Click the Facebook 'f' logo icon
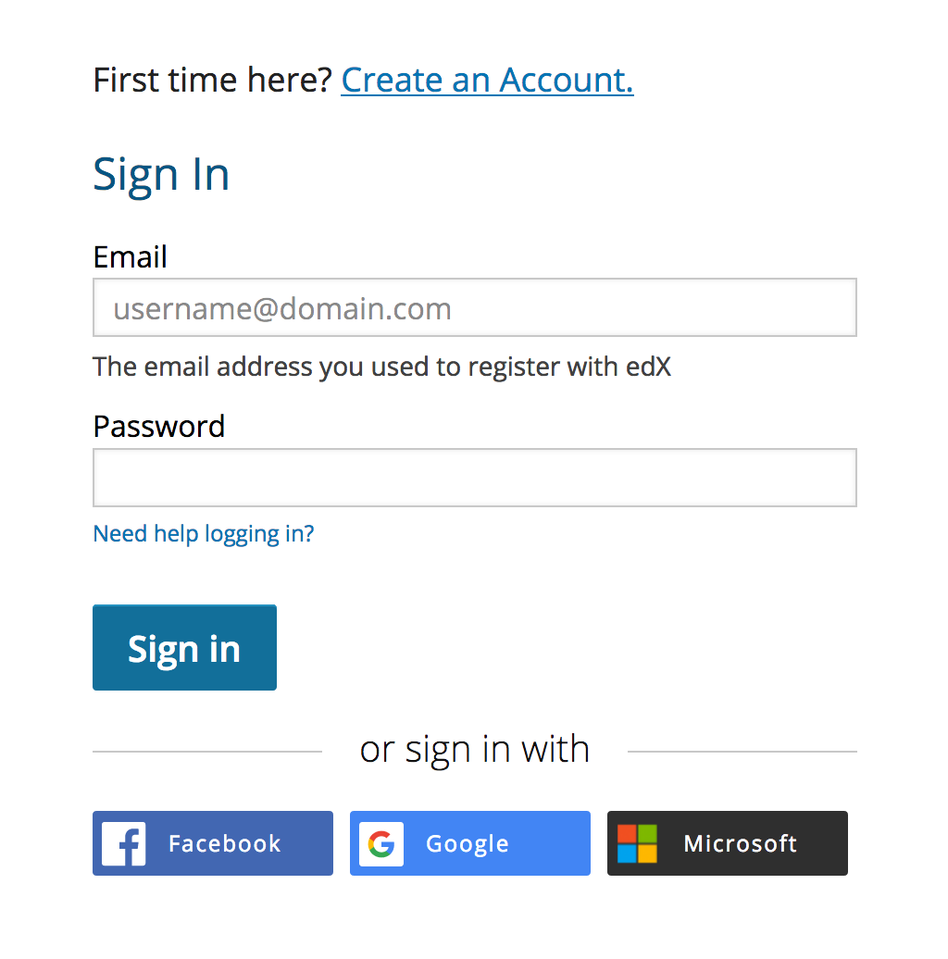Image resolution: width=948 pixels, height=959 pixels. tap(123, 843)
